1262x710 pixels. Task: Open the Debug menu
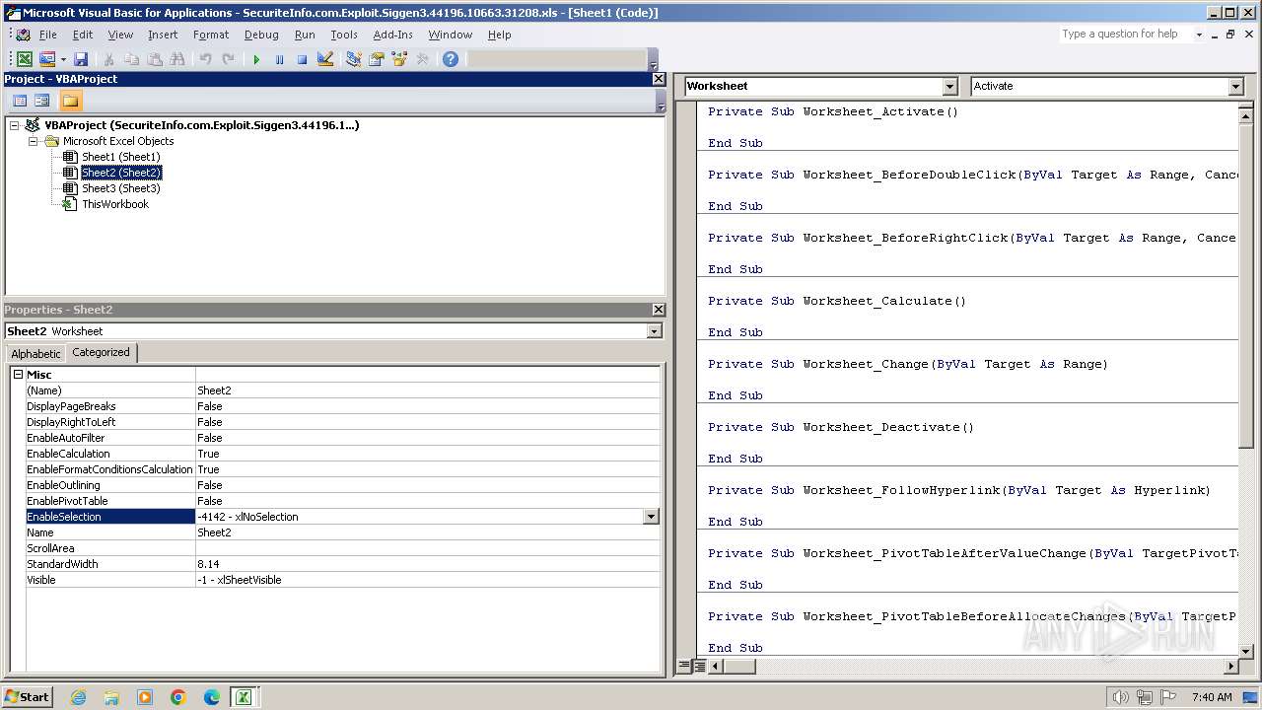pos(261,35)
